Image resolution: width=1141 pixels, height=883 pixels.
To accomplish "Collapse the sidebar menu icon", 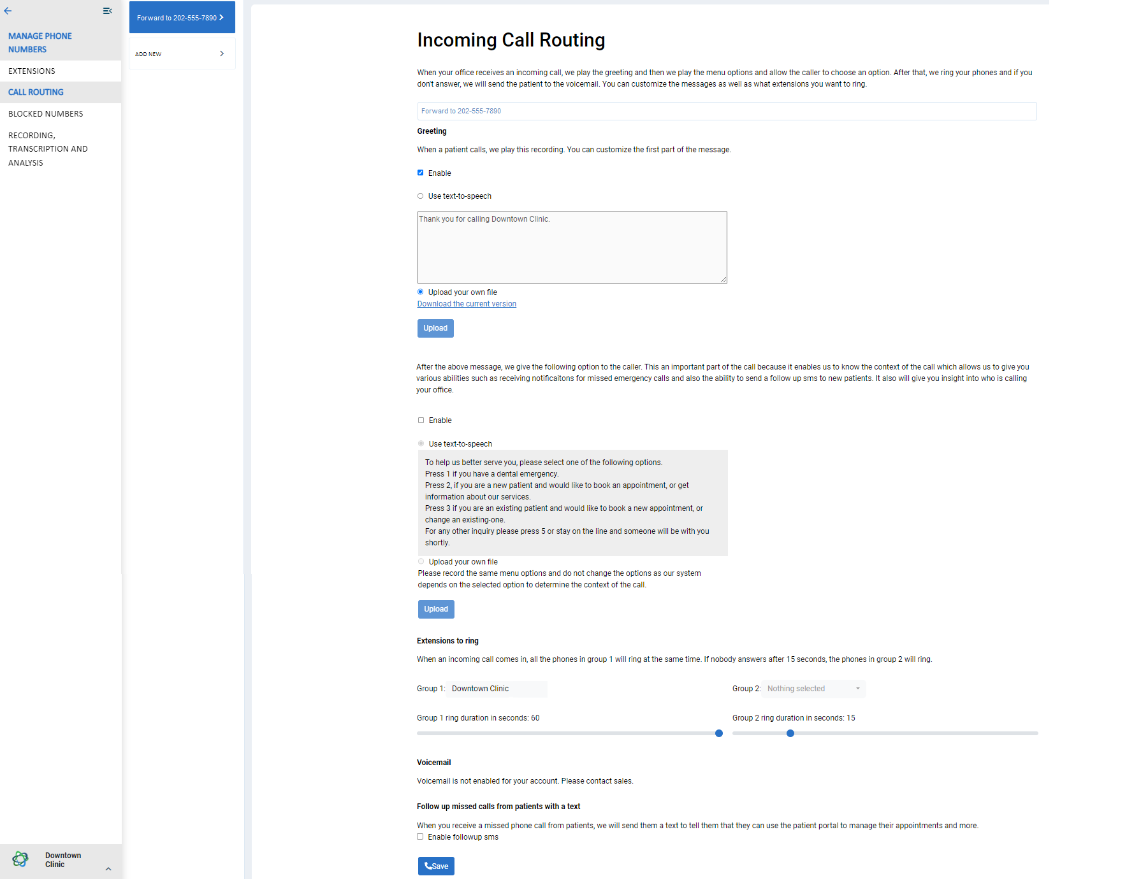I will (x=107, y=11).
